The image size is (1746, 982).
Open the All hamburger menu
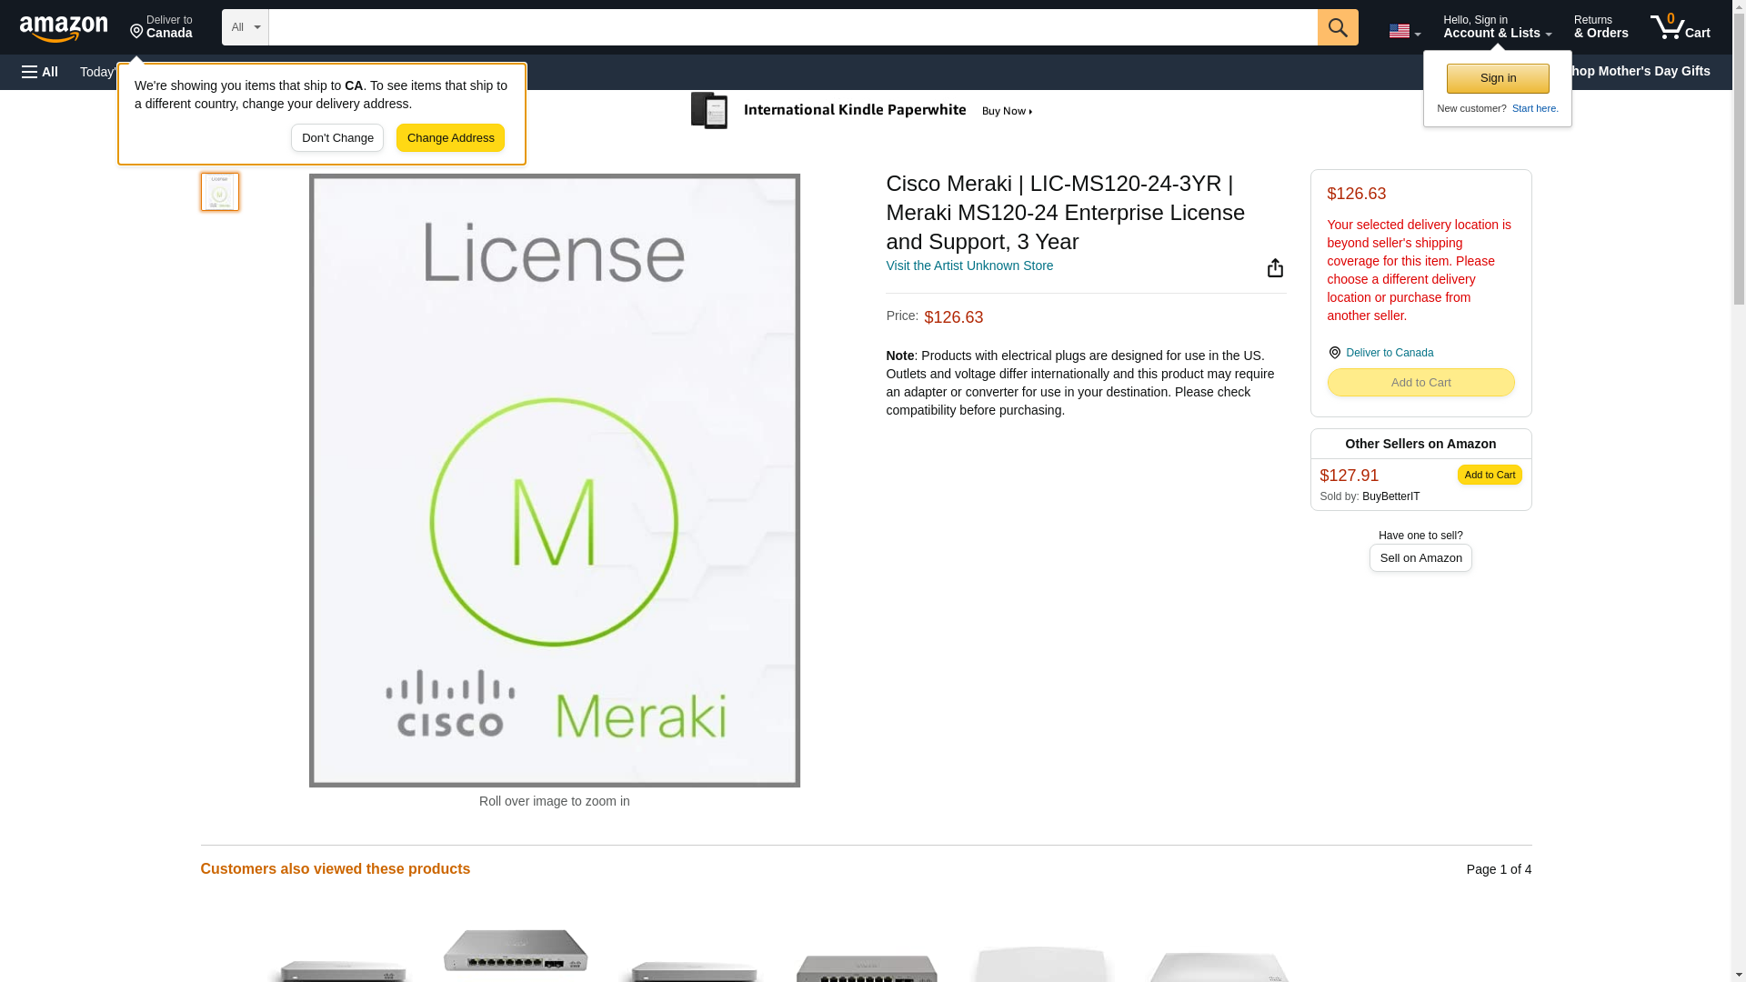tap(40, 72)
